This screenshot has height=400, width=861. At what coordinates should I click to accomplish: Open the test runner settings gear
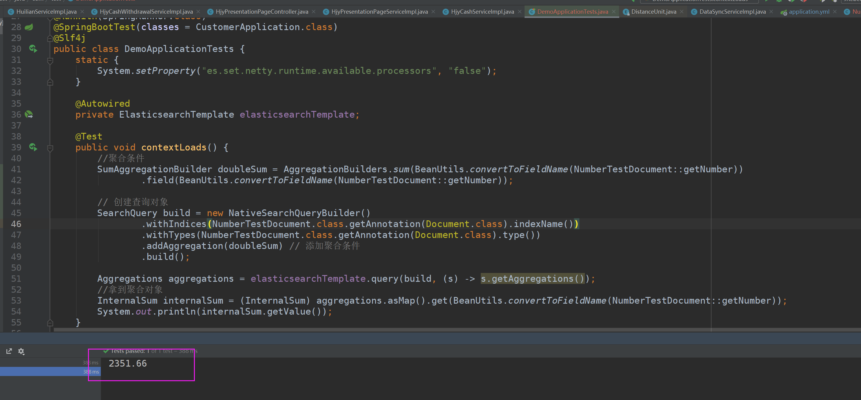click(x=21, y=351)
